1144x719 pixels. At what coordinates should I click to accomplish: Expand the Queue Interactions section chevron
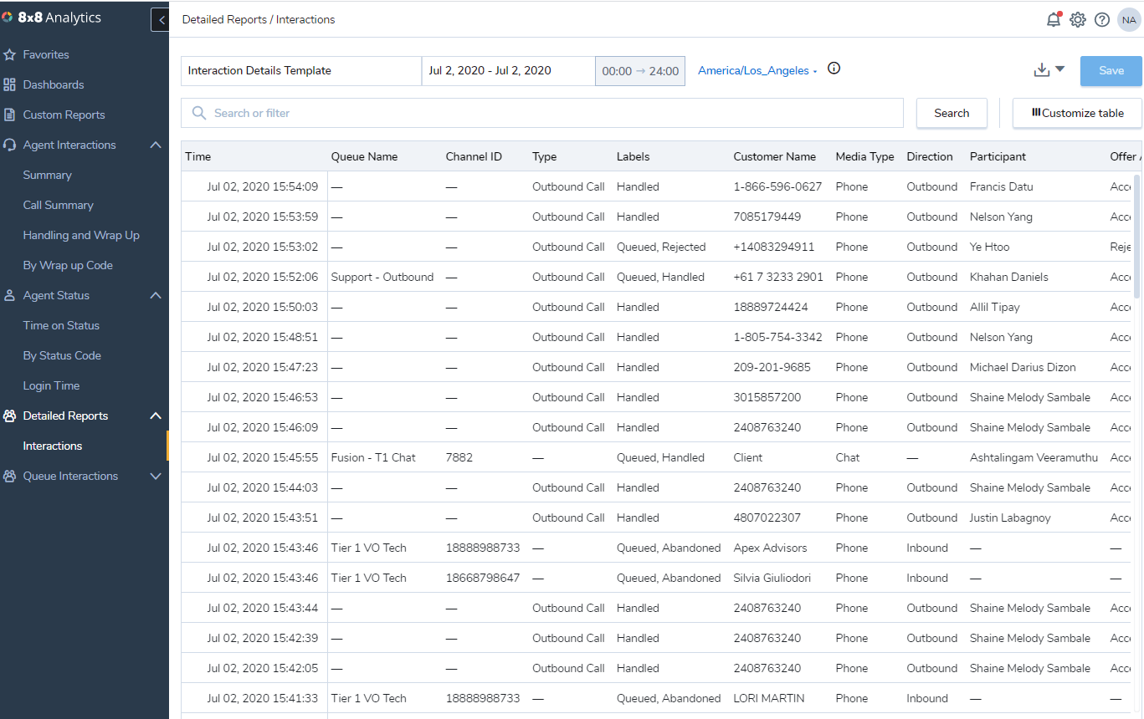point(156,476)
